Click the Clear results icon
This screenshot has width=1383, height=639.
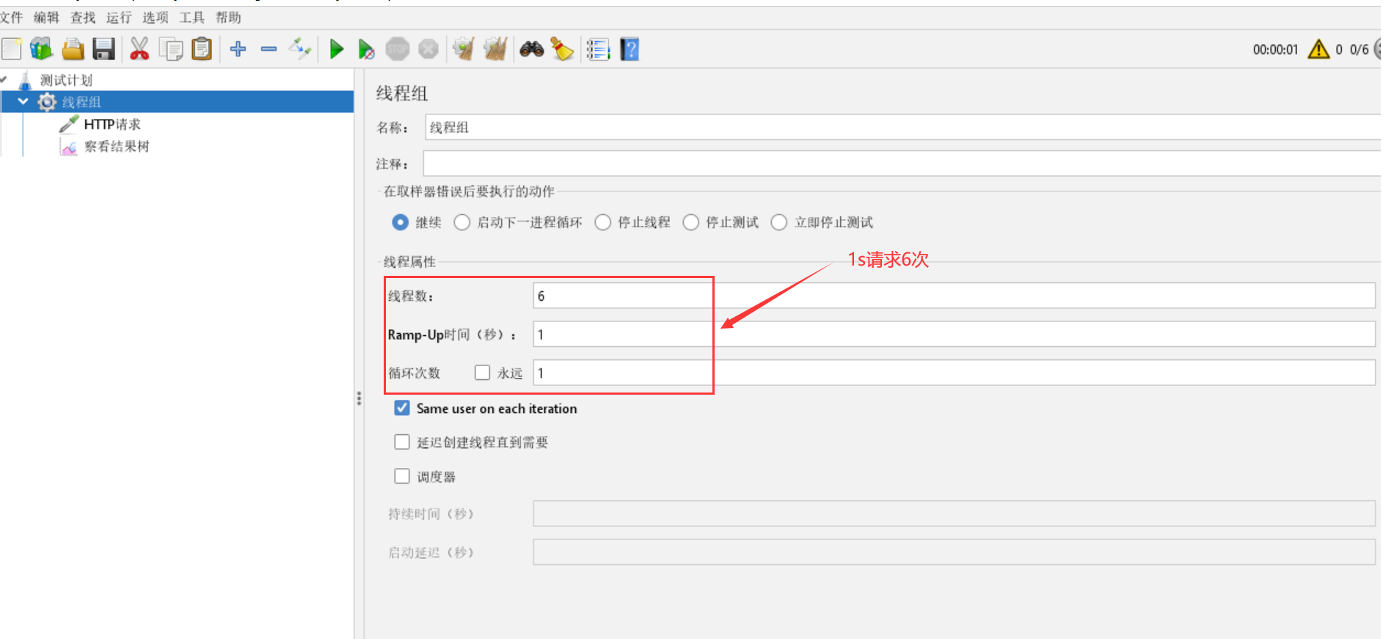[x=464, y=49]
